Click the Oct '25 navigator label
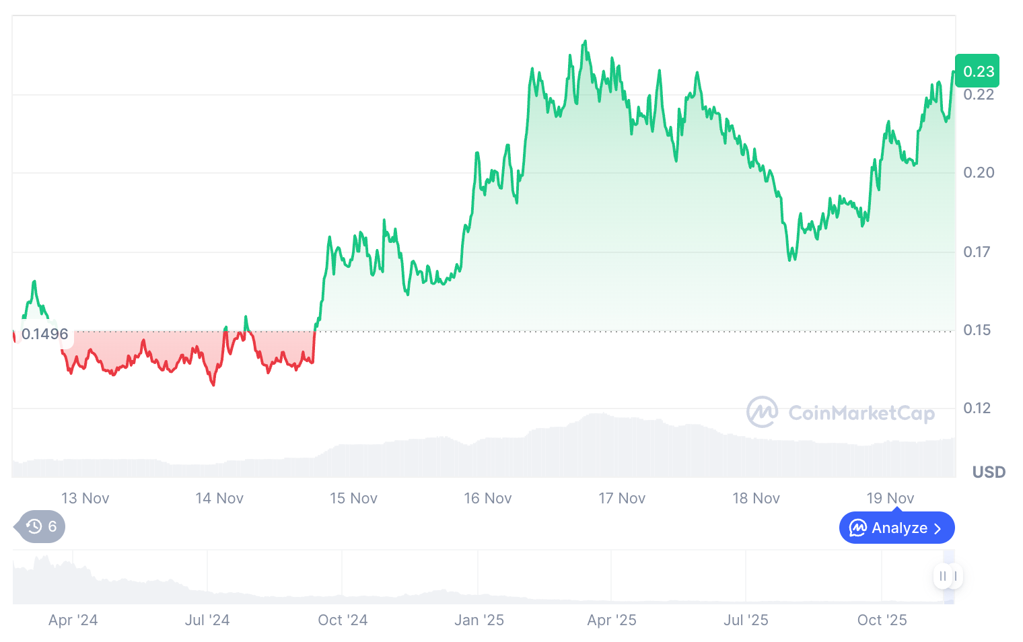1023x642 pixels. tap(882, 620)
